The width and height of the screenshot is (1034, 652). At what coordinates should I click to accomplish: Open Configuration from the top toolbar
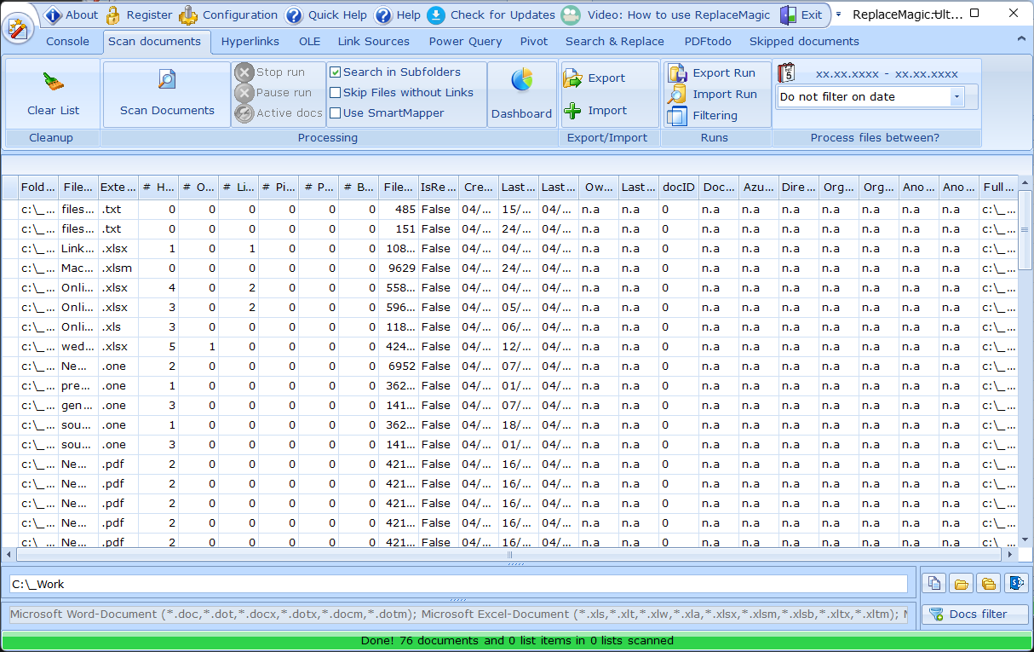[228, 14]
